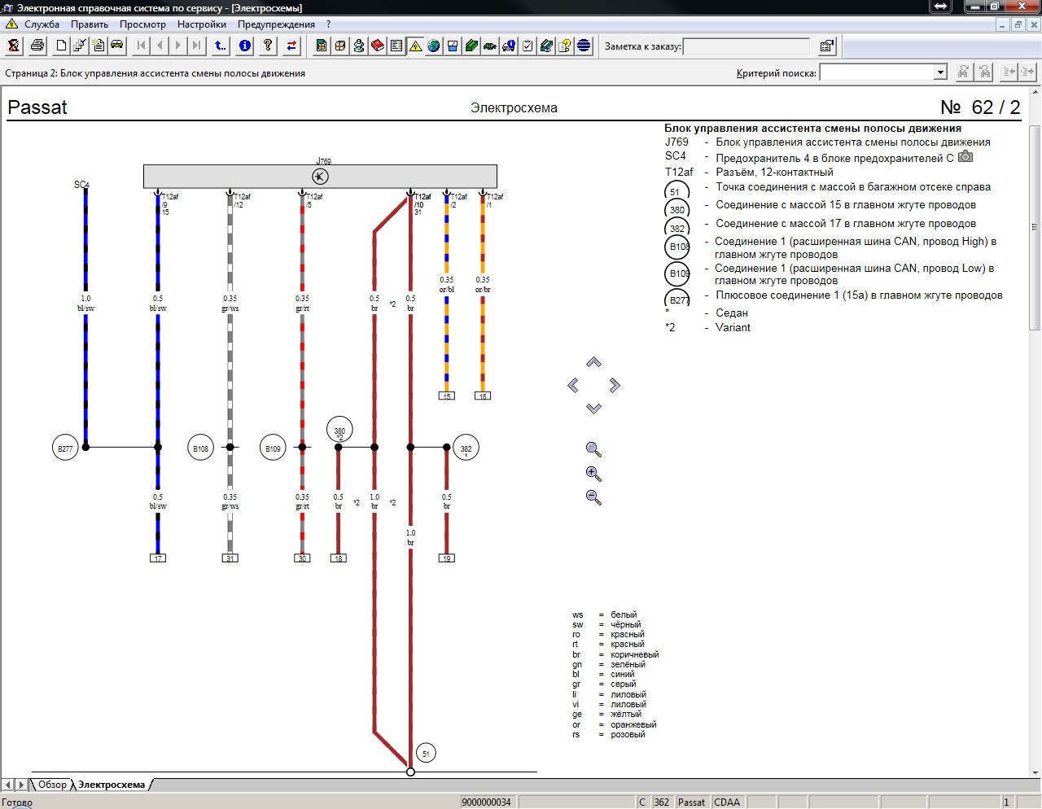Follow wire reference box 17
Image resolution: width=1042 pixels, height=809 pixels.
coord(158,558)
